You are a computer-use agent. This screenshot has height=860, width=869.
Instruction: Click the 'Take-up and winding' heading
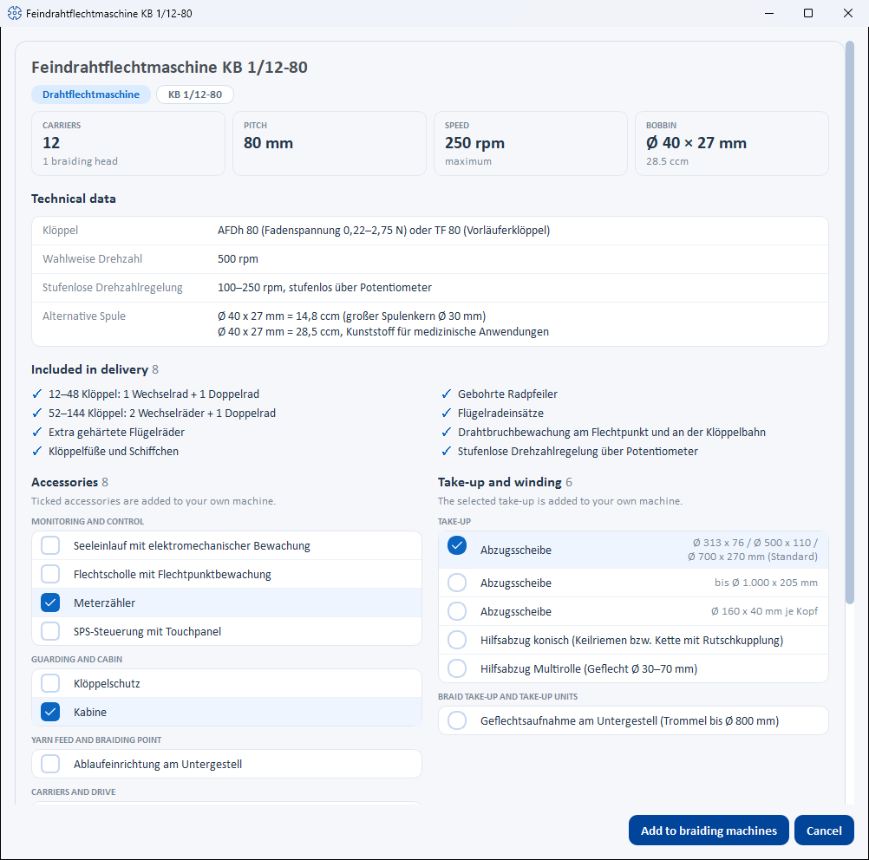[500, 482]
